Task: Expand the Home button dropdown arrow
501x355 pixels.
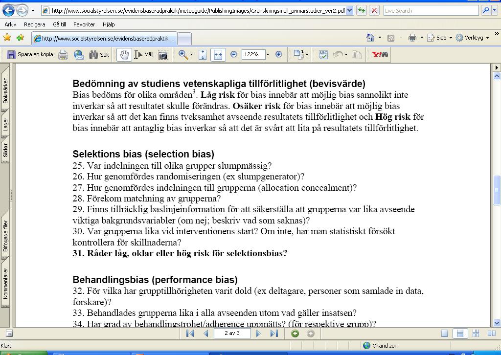Action: [380, 38]
